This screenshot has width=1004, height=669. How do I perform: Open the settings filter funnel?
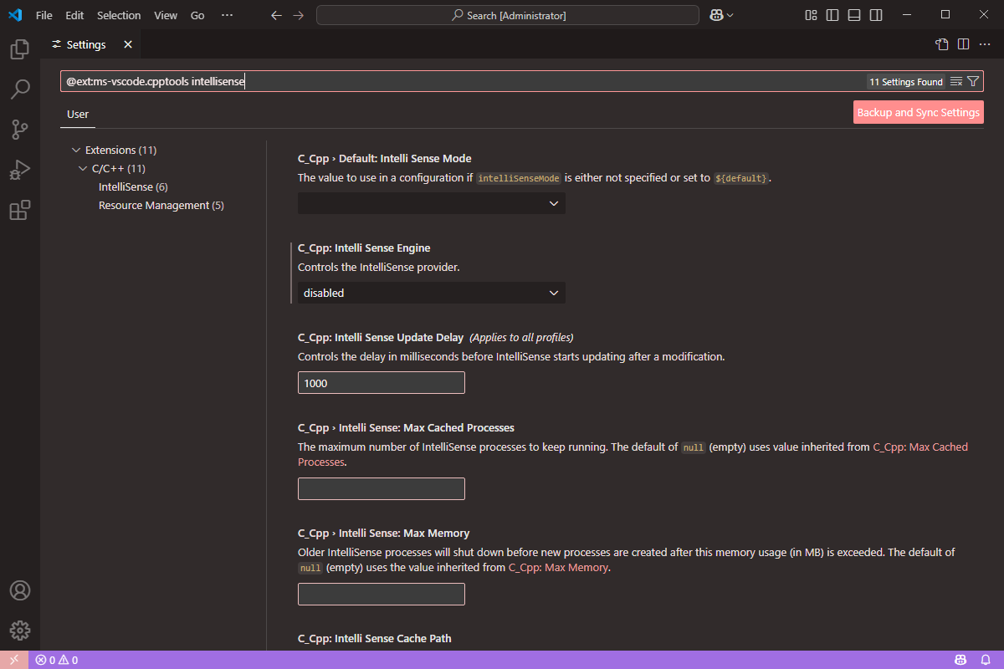[973, 82]
